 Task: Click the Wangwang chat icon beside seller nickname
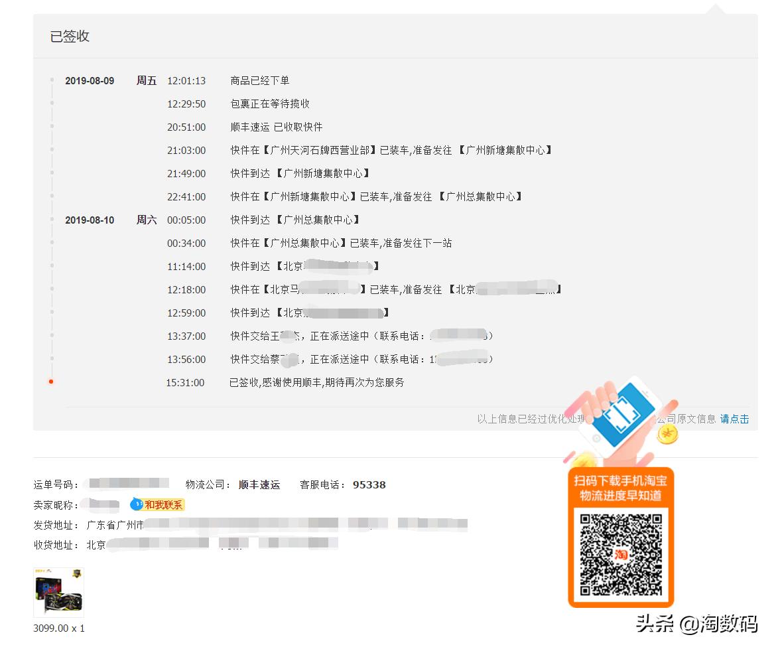(x=135, y=505)
